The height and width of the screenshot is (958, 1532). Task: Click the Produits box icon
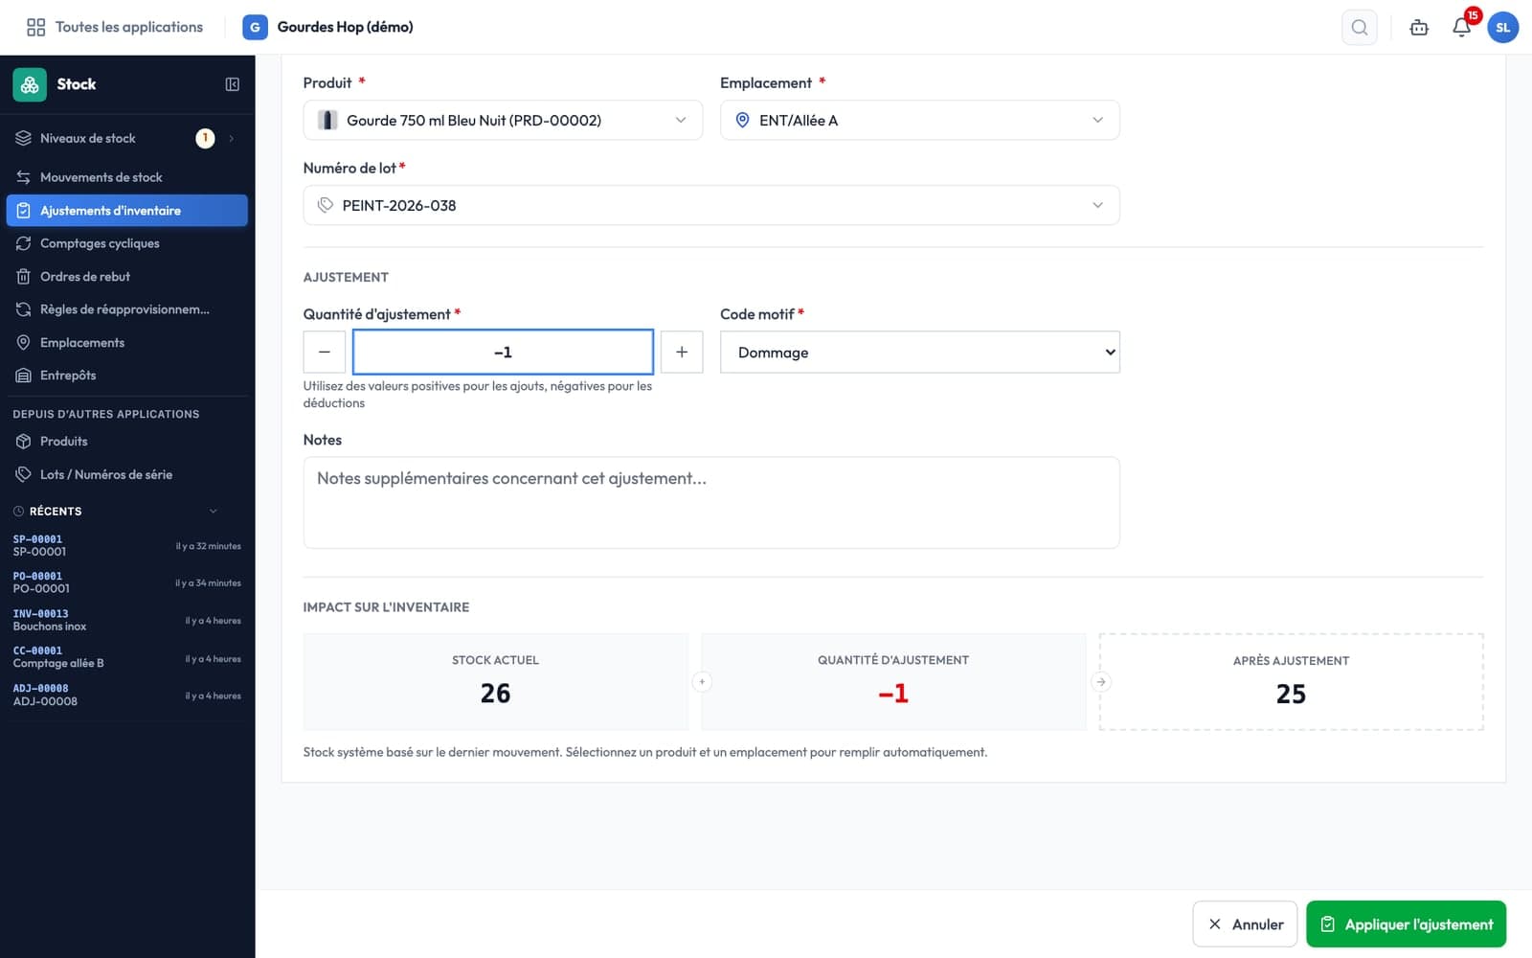tap(24, 442)
